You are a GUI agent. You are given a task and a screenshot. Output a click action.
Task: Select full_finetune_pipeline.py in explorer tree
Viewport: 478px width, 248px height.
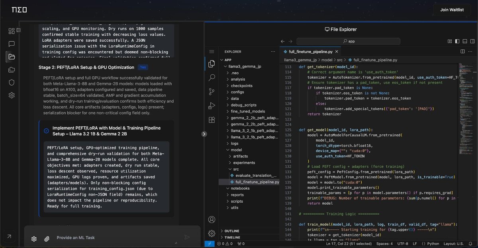click(249, 182)
